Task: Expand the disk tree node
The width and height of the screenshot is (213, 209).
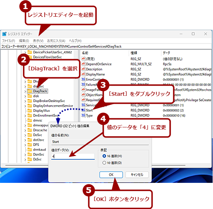Action: point(25,96)
